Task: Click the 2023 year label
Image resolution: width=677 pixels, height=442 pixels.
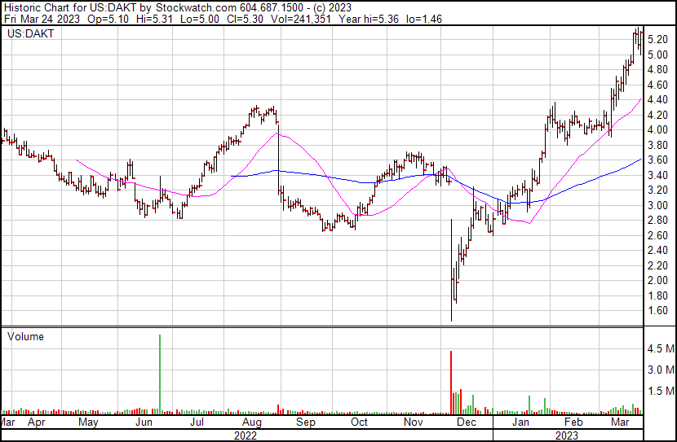Action: tap(568, 435)
